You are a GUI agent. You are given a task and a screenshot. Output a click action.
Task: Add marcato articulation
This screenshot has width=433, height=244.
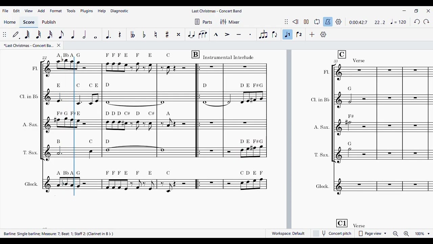pos(216,35)
